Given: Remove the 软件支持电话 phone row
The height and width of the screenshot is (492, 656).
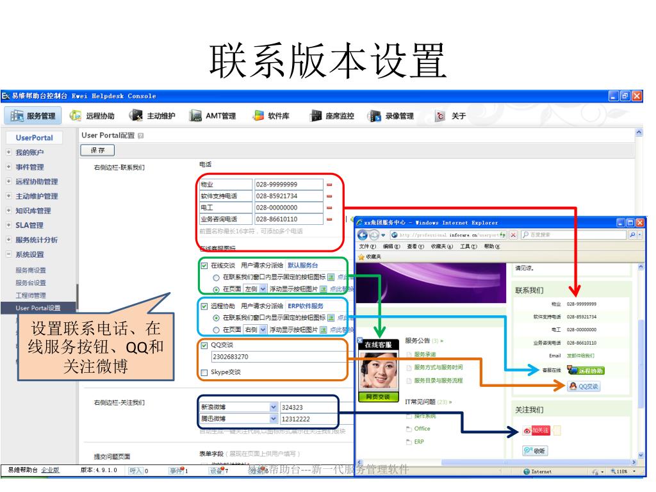Looking at the screenshot, I should click(x=329, y=196).
